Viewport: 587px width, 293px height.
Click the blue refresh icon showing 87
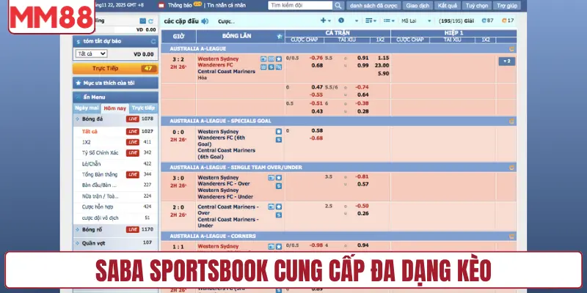[x=484, y=21]
